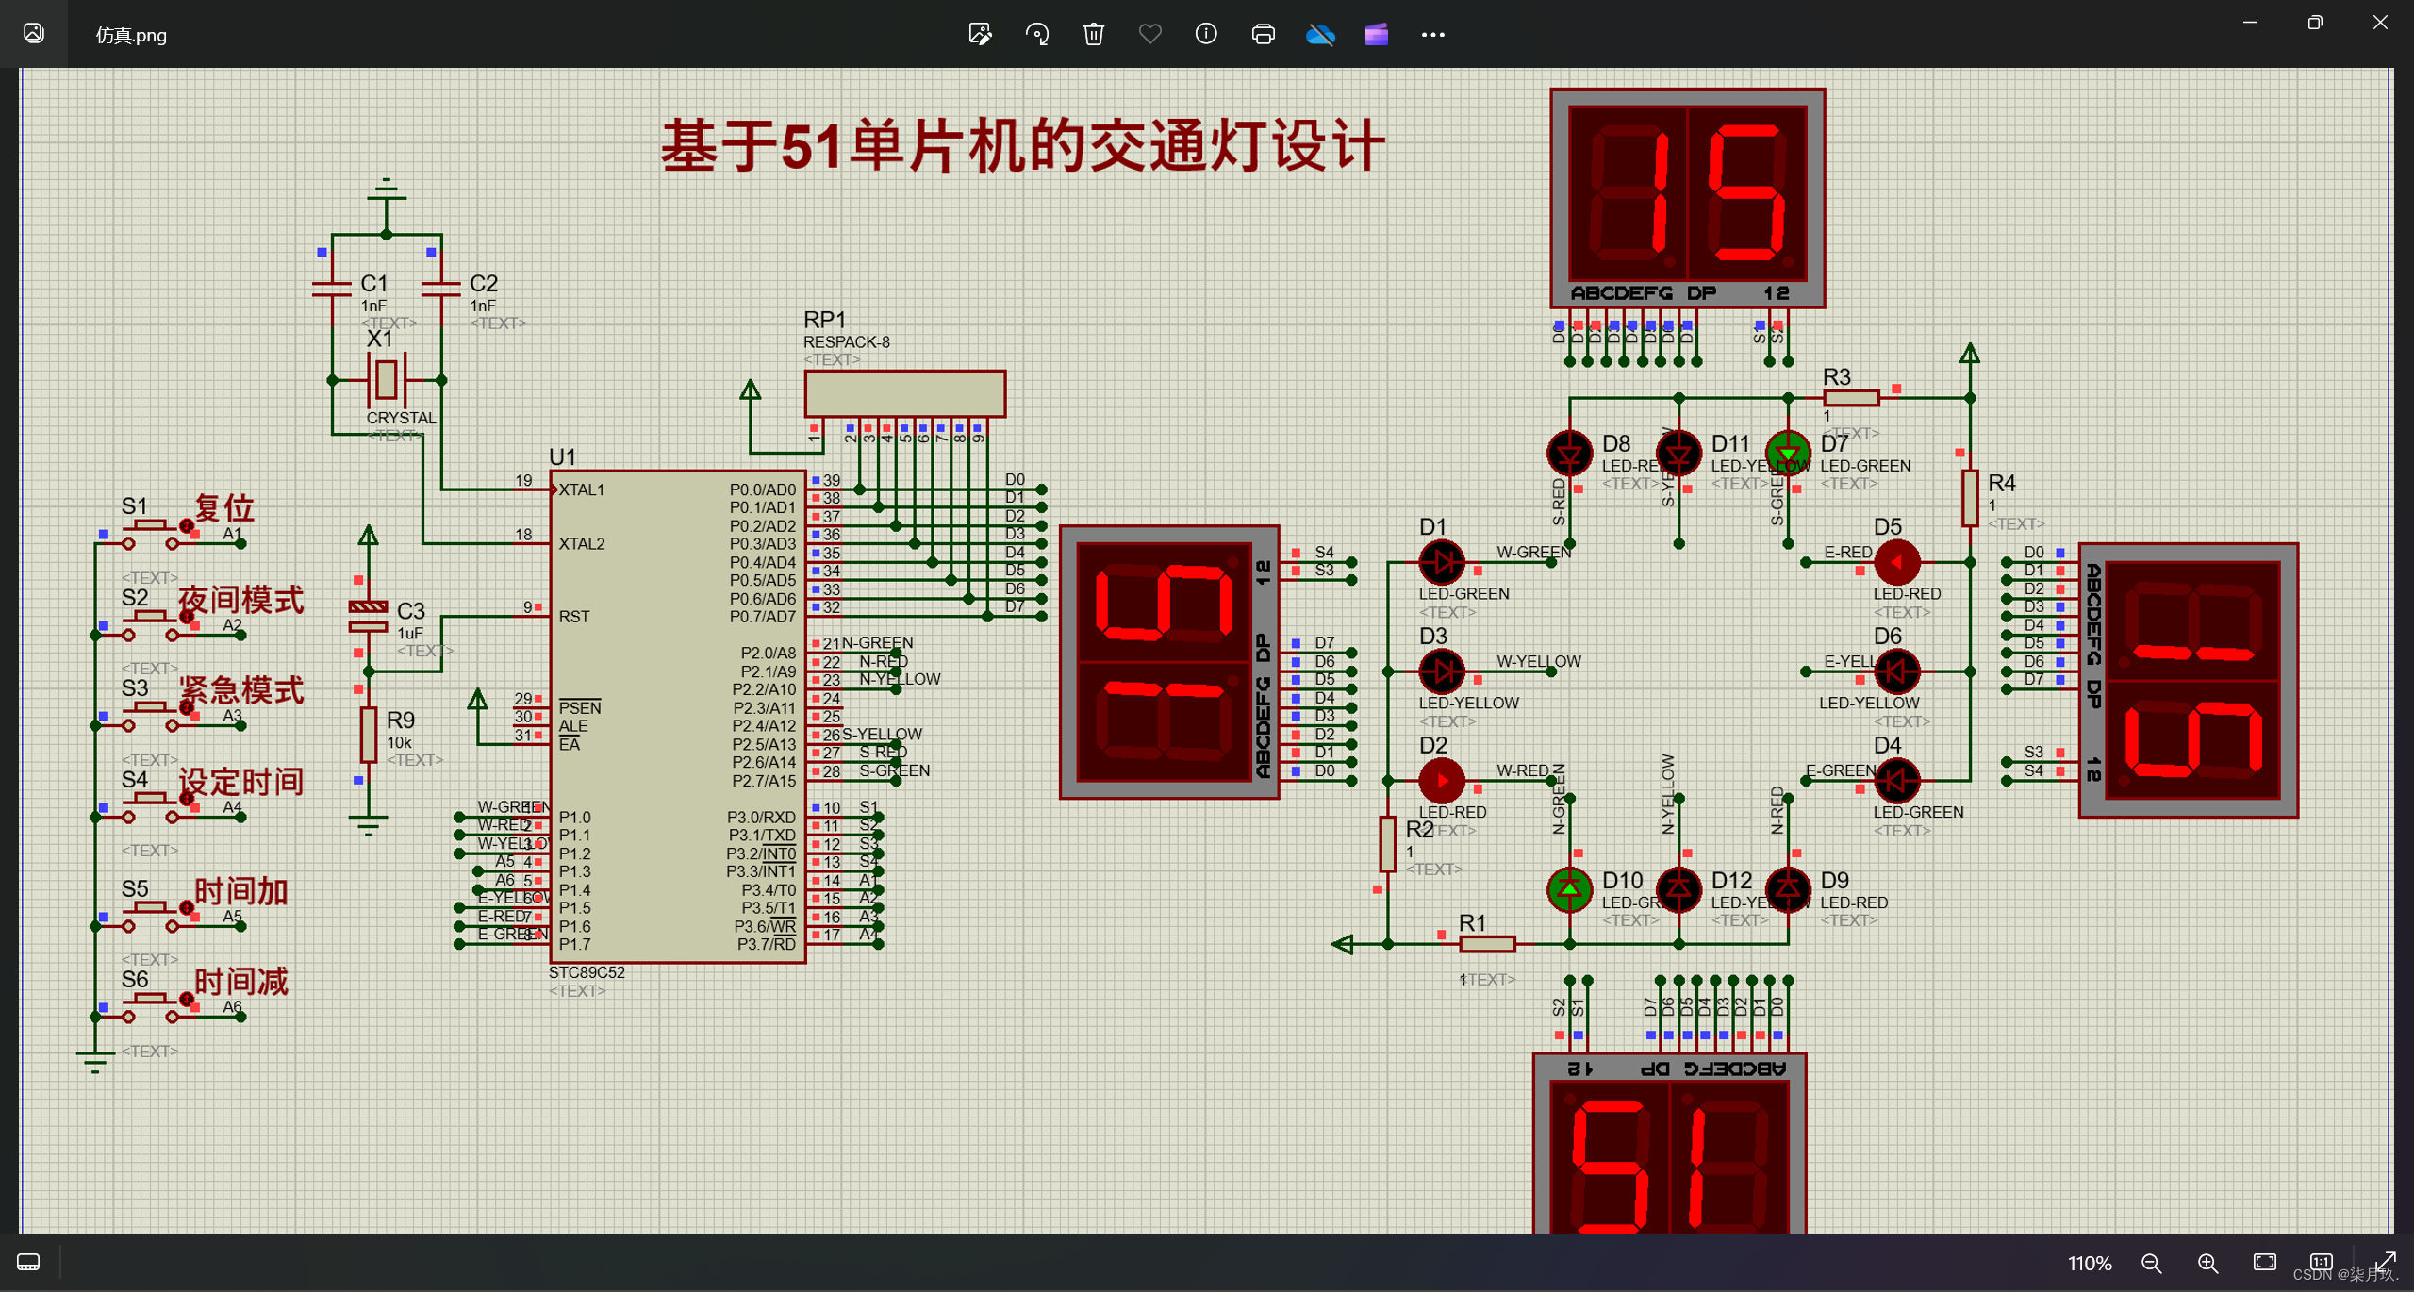Click the Edit image icon
Image resolution: width=2414 pixels, height=1292 pixels.
[x=980, y=35]
